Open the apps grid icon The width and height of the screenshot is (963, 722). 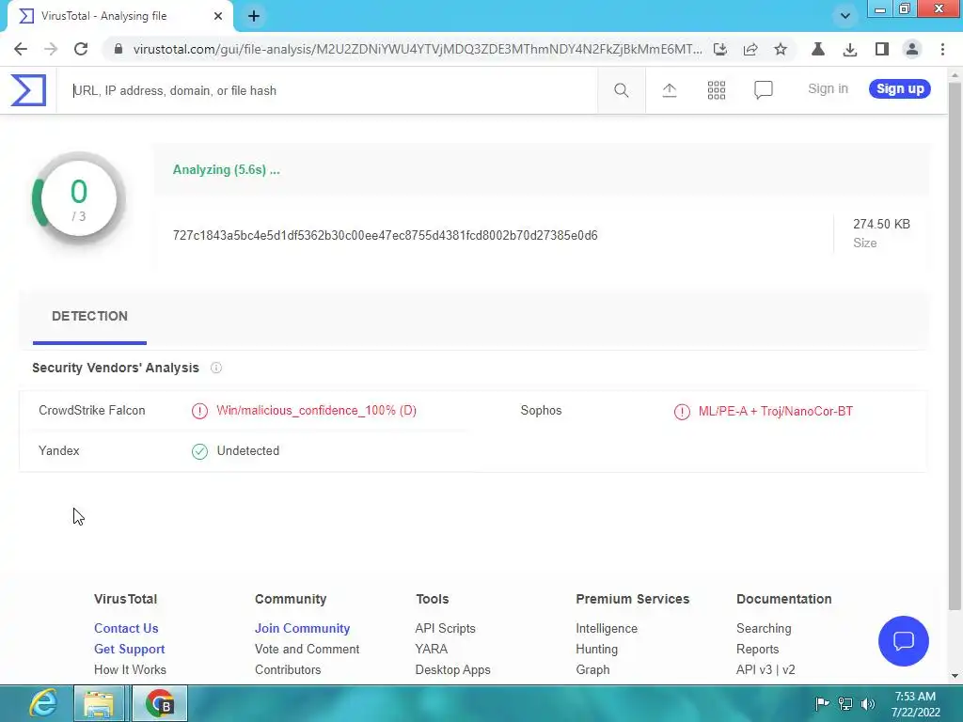[716, 90]
